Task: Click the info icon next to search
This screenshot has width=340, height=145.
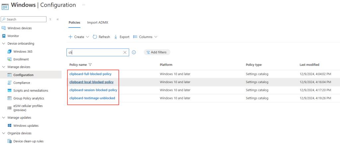Action: pyautogui.click(x=134, y=52)
